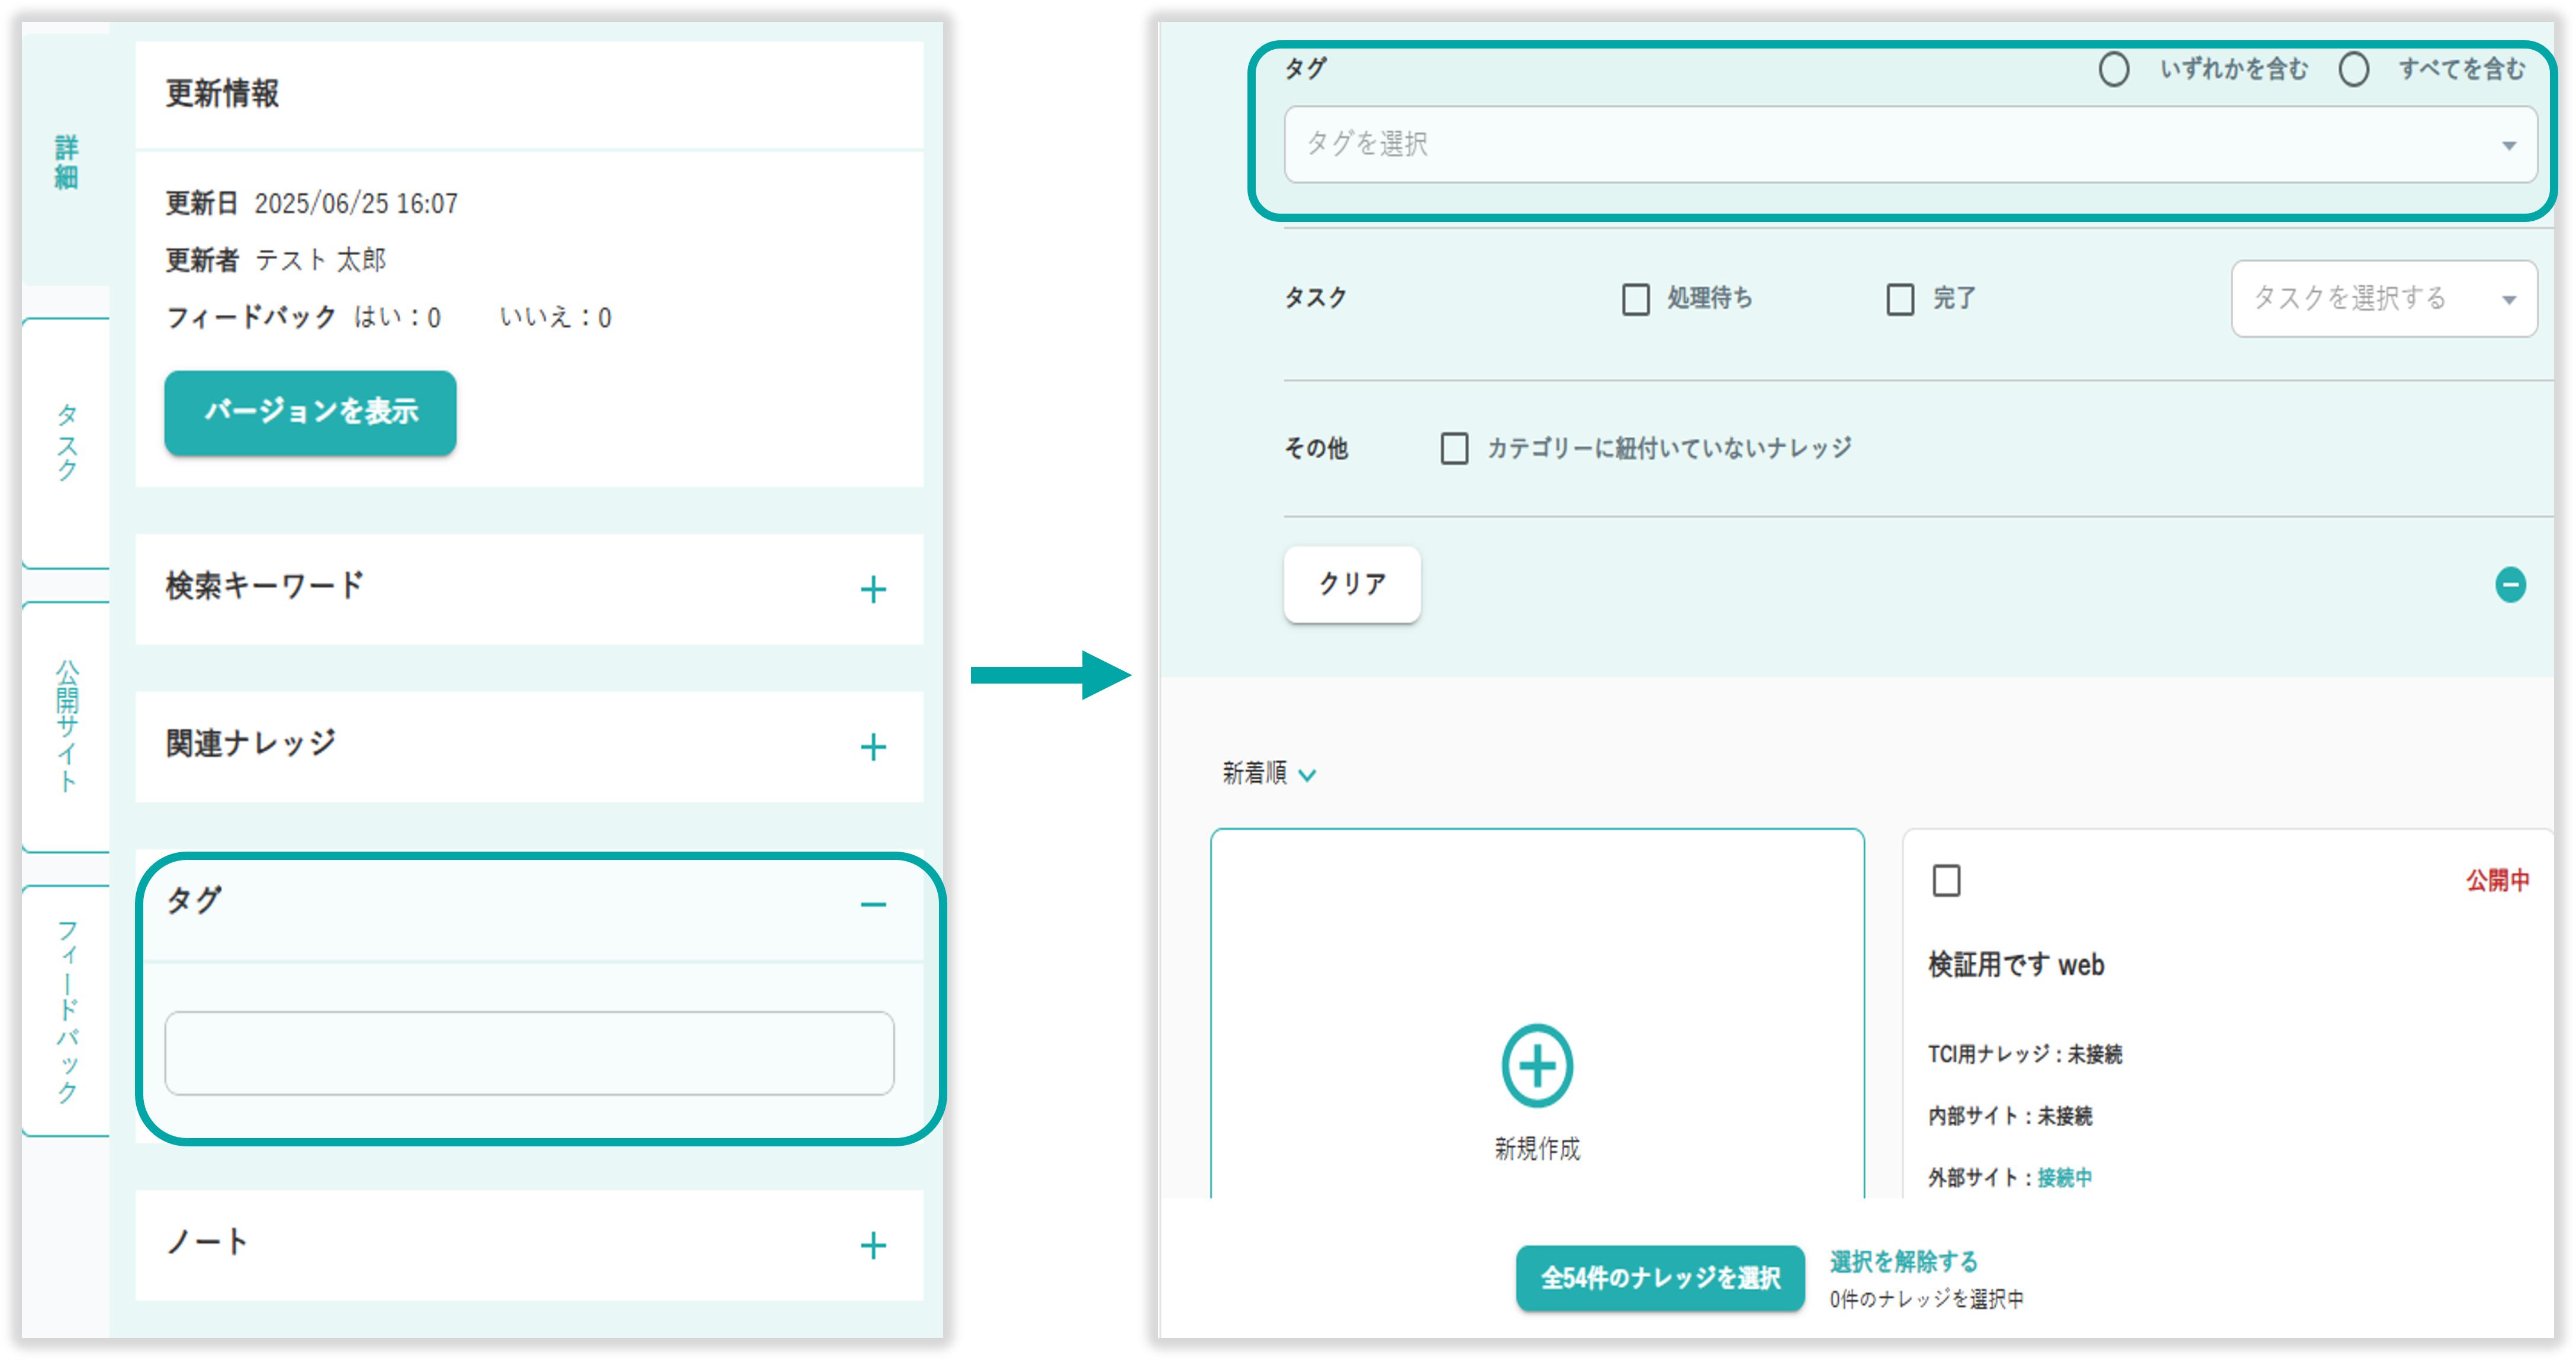
Task: Expand the 関連ナレッジ section plus icon
Action: (x=872, y=746)
